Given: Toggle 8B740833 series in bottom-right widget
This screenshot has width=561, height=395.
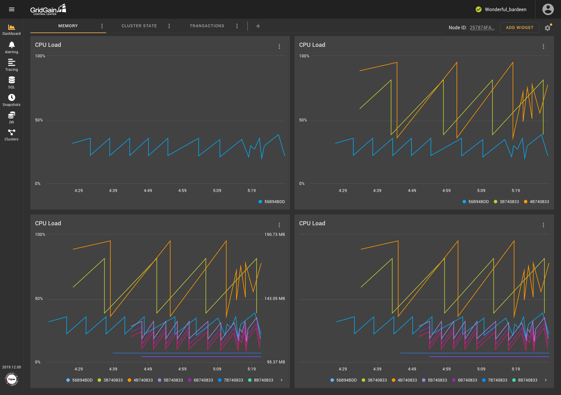Looking at the screenshot, I should click(525, 380).
